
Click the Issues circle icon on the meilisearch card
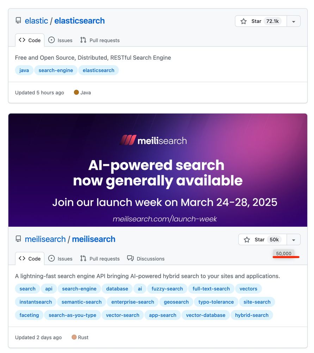coord(51,258)
